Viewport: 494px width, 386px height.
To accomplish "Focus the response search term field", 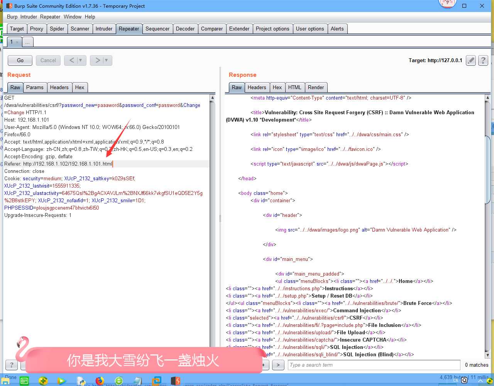I will (374, 365).
